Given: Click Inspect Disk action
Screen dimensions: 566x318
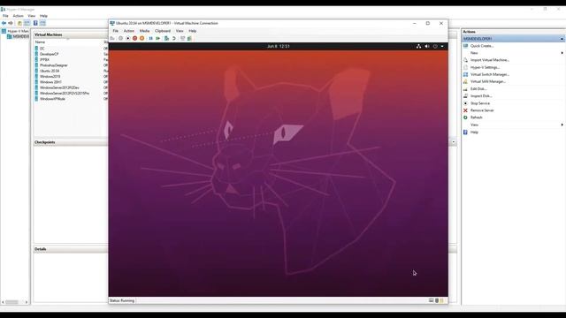Looking at the screenshot, I should coord(481,96).
